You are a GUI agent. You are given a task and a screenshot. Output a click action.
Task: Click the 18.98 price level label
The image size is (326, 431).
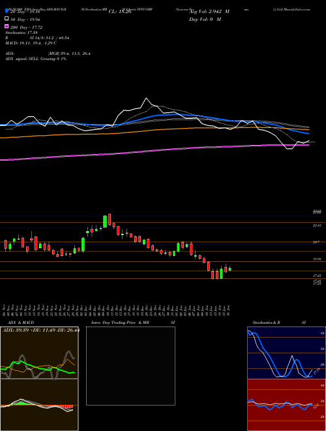coord(317,259)
